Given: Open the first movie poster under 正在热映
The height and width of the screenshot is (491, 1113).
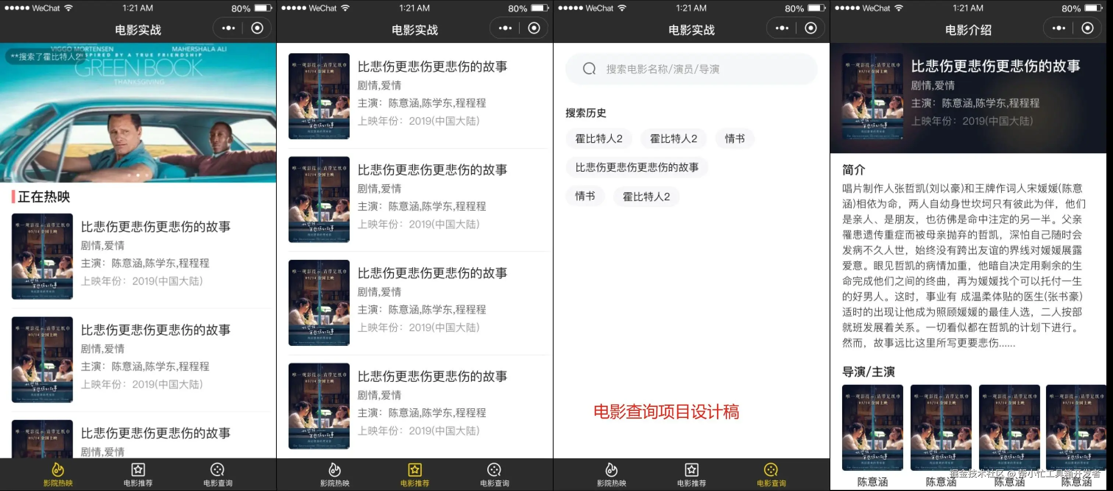Looking at the screenshot, I should point(42,256).
